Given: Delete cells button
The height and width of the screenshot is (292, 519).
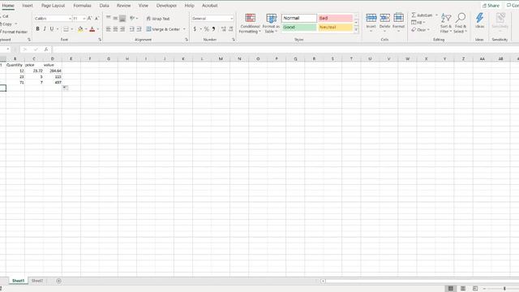Looking at the screenshot, I should 384,23.
